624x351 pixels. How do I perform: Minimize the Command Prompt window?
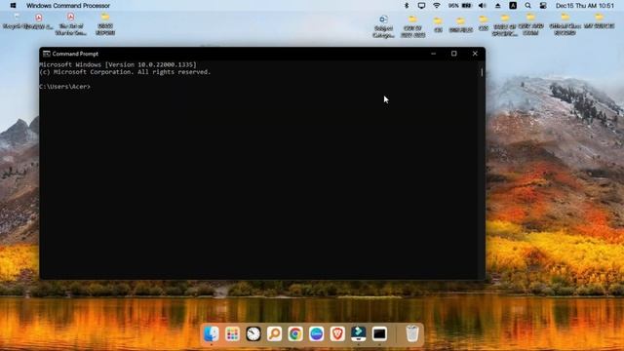[433, 54]
